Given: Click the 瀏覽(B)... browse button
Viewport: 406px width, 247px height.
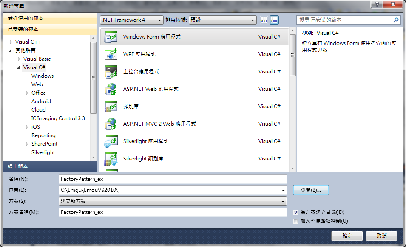Looking at the screenshot, I should [x=311, y=190].
